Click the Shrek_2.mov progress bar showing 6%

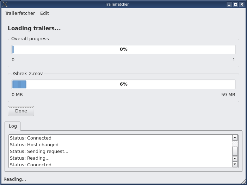[x=123, y=84]
